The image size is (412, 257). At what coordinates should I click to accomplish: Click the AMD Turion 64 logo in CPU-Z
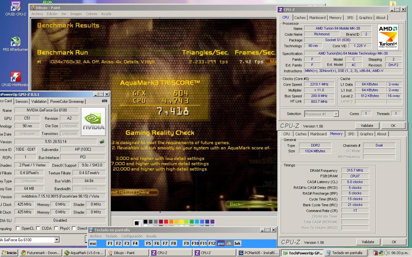[388, 37]
